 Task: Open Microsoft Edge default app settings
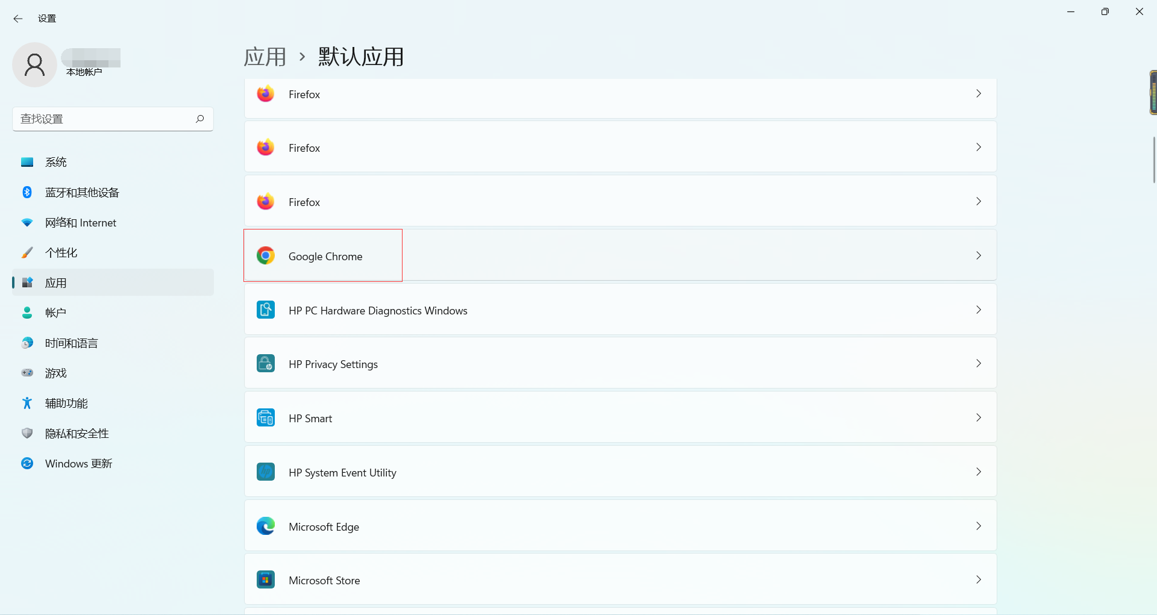pos(620,526)
